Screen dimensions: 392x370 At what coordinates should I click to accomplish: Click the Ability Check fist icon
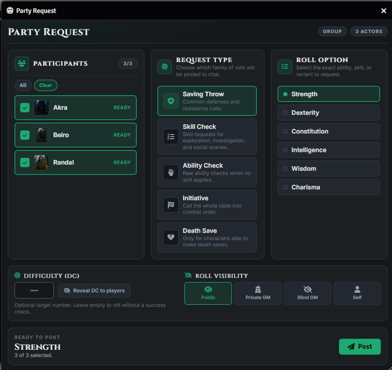[x=171, y=172]
